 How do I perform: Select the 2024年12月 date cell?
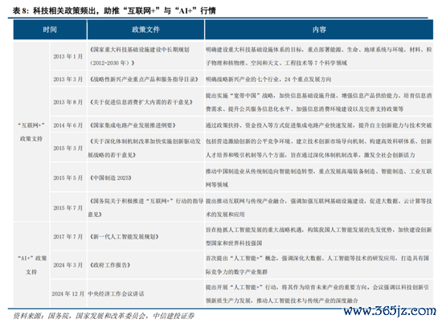(68, 294)
